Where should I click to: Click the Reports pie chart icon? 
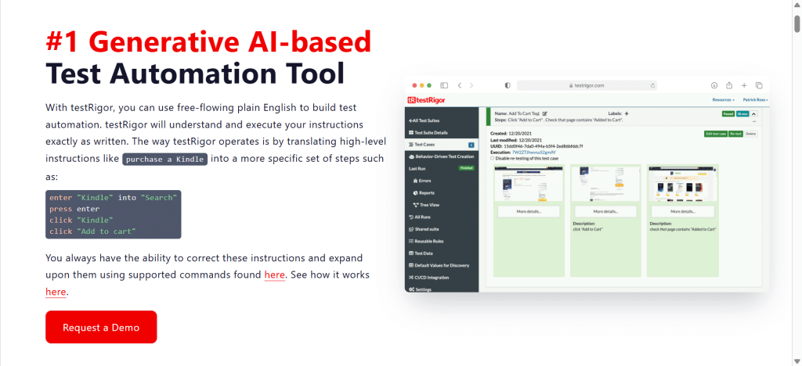pos(415,193)
